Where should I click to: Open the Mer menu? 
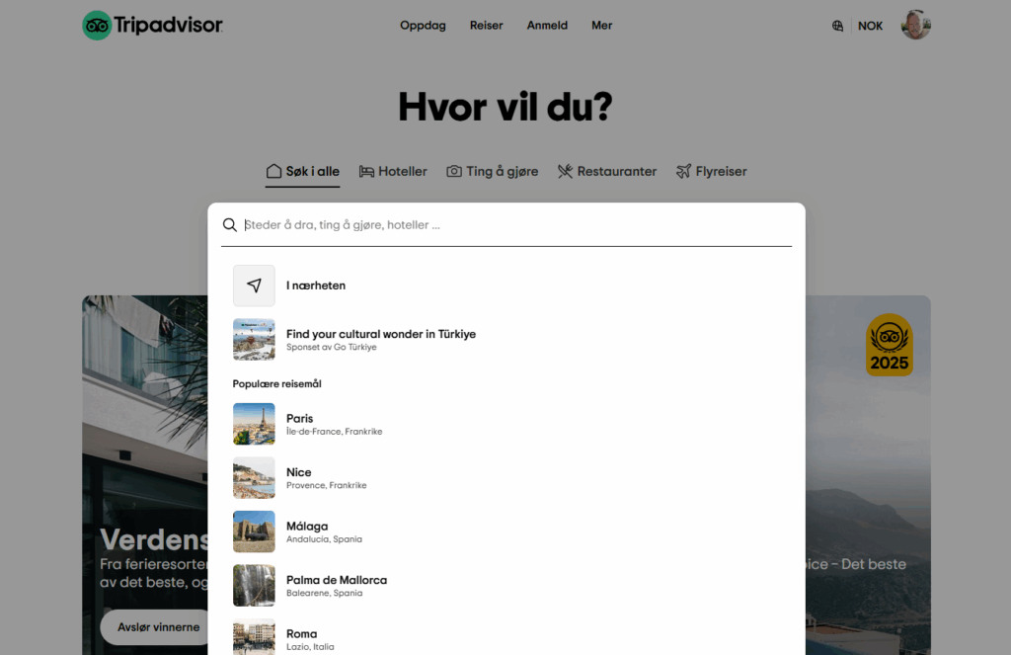pos(601,25)
